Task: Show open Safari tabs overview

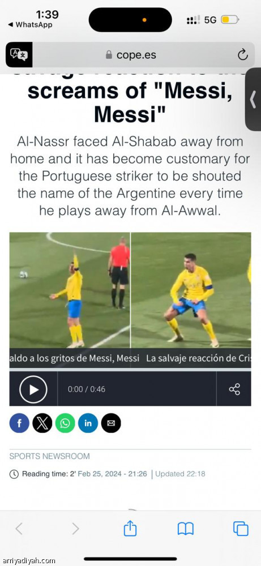Action: coord(241,529)
